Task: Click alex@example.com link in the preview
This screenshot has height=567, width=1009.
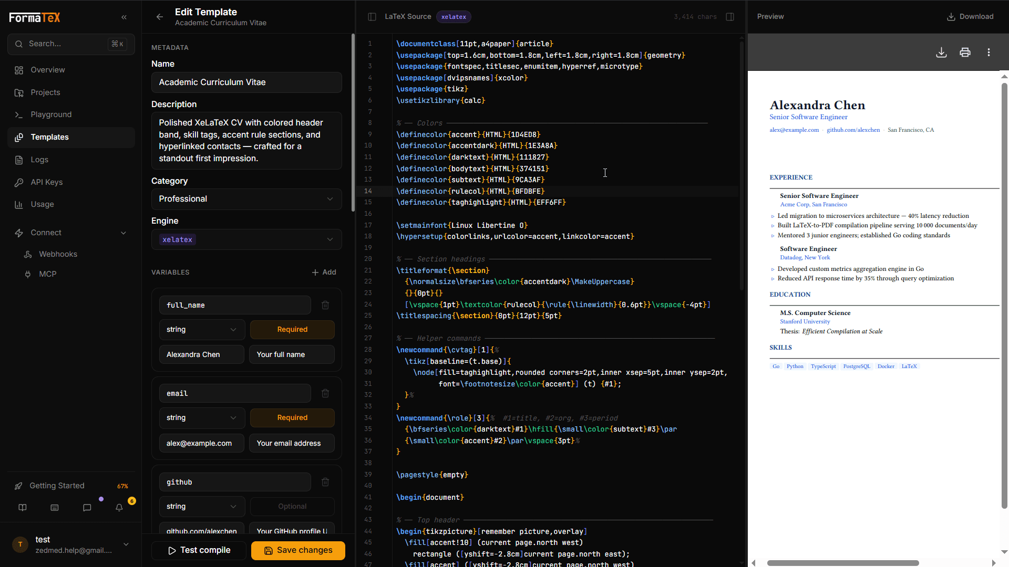Action: [794, 130]
